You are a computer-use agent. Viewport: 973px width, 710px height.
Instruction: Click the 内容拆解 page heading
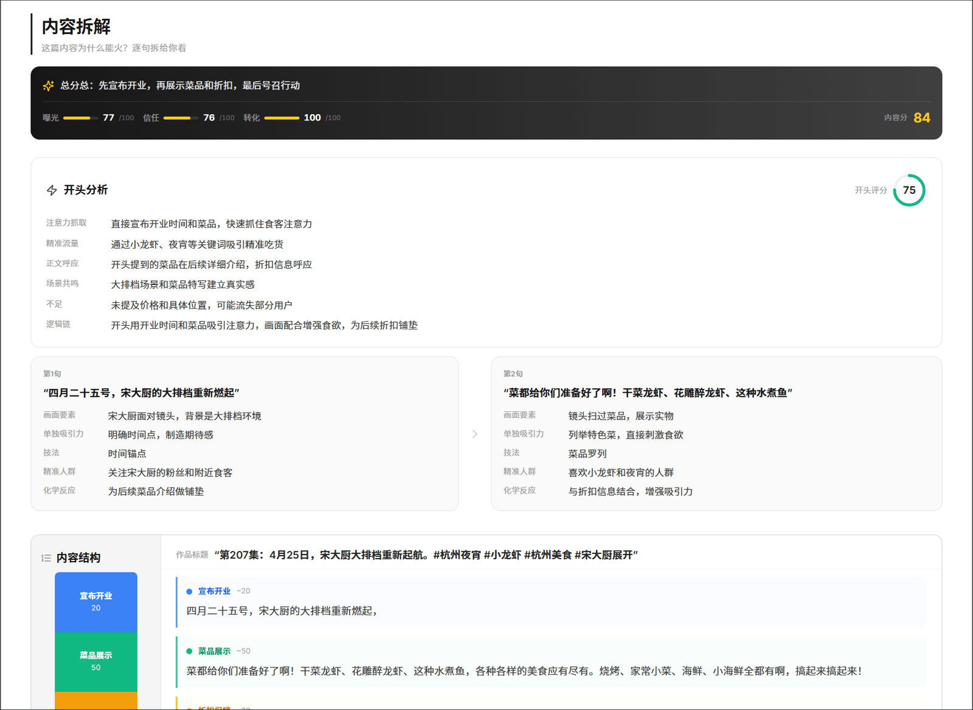pyautogui.click(x=76, y=27)
